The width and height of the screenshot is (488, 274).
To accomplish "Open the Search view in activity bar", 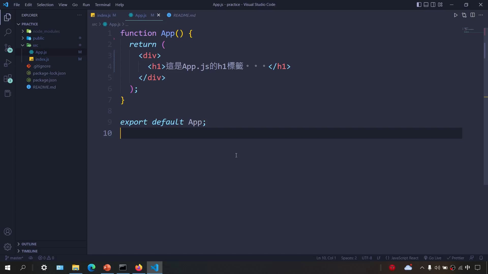I will (8, 32).
